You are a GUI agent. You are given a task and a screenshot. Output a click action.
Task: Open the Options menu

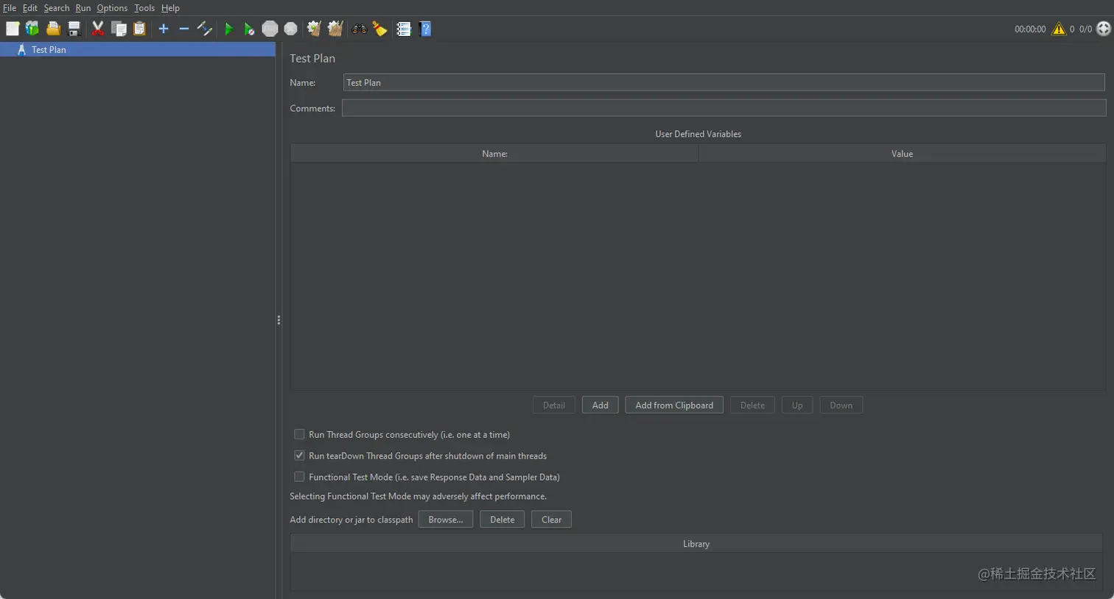click(x=112, y=8)
